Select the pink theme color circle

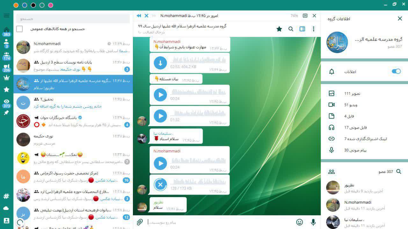50,5
